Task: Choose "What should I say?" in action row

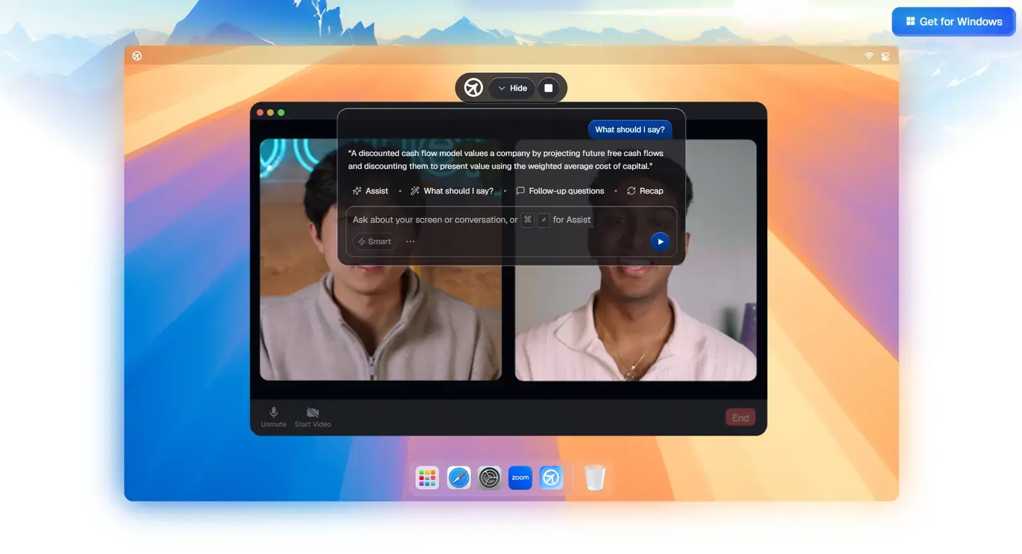Action: click(x=452, y=191)
